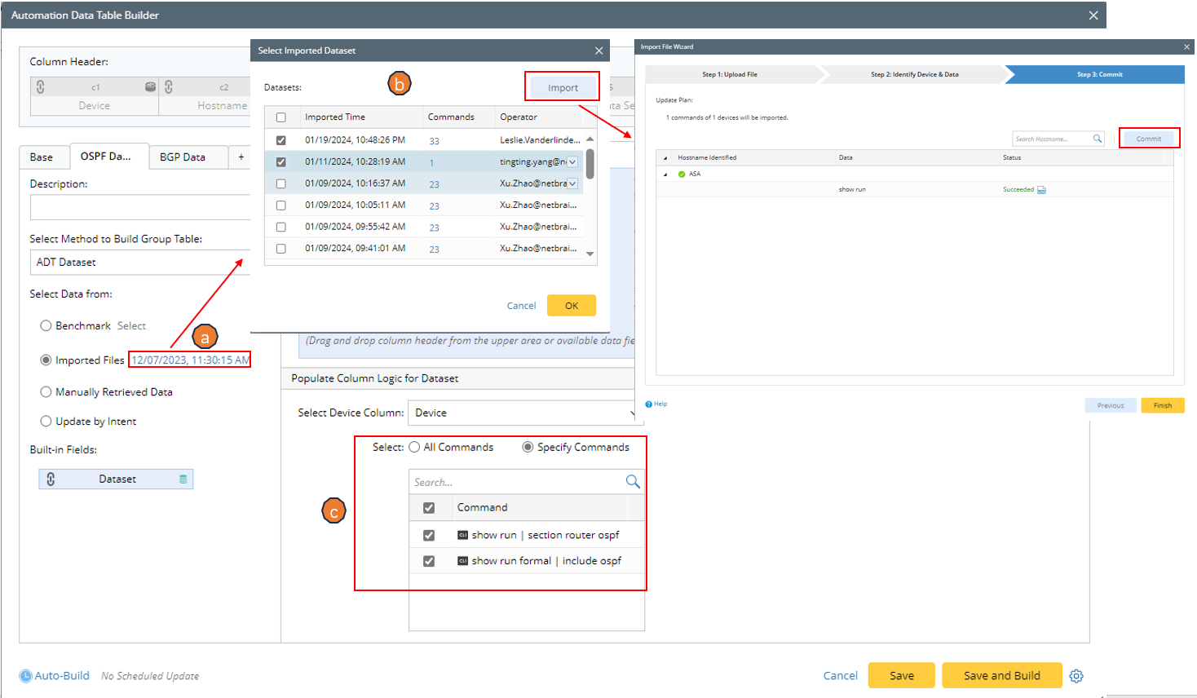Open the imported file date link 12/07/2023
1197x698 pixels.
191,360
